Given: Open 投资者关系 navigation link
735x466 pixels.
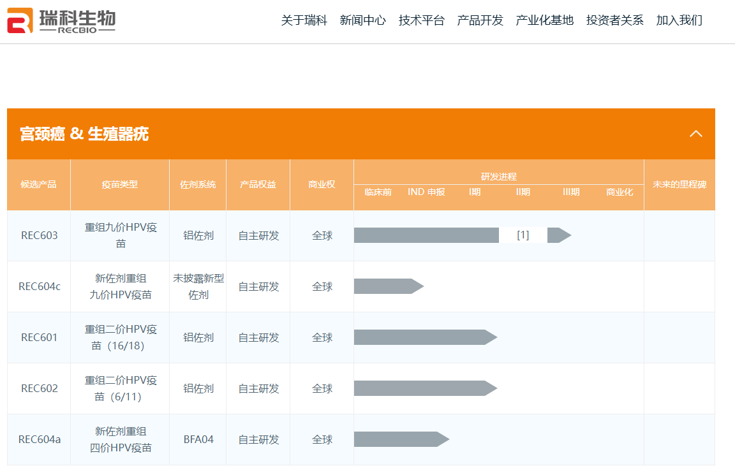Looking at the screenshot, I should pyautogui.click(x=614, y=20).
